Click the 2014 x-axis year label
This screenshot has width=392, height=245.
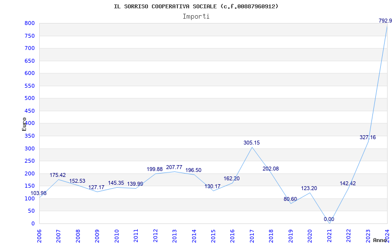pos(194,236)
